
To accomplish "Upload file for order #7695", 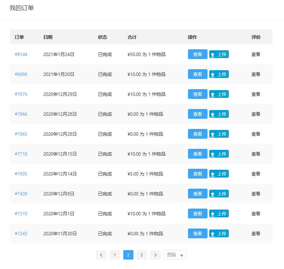I will click(219, 174).
